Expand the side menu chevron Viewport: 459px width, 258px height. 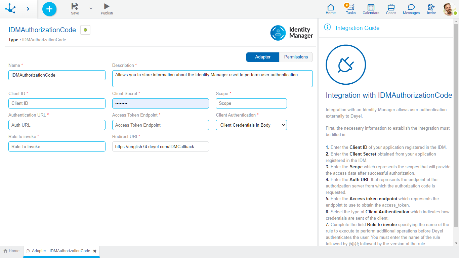28,9
